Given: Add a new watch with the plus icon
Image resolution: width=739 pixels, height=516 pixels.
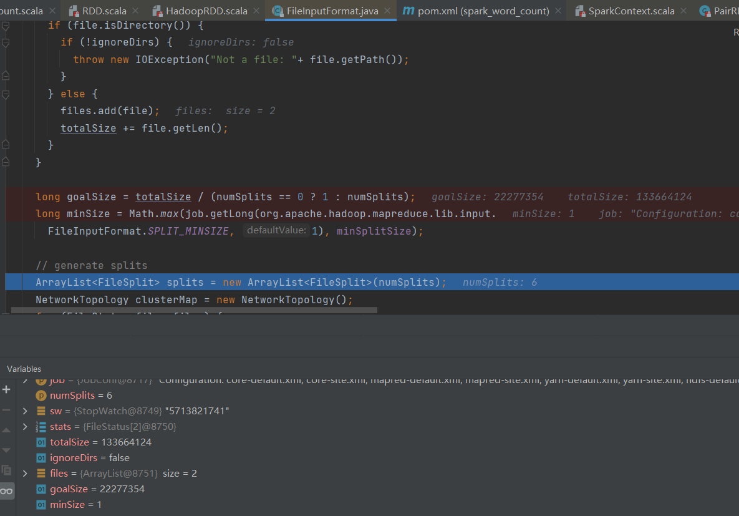Looking at the screenshot, I should click(x=6, y=389).
